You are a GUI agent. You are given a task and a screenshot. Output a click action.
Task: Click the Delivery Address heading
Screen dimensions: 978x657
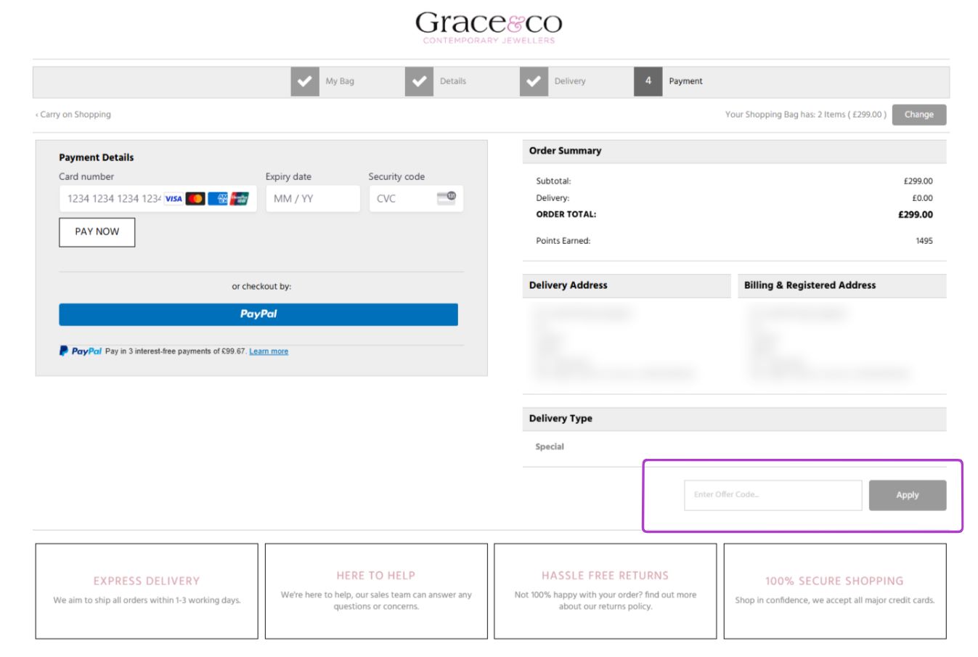(569, 285)
